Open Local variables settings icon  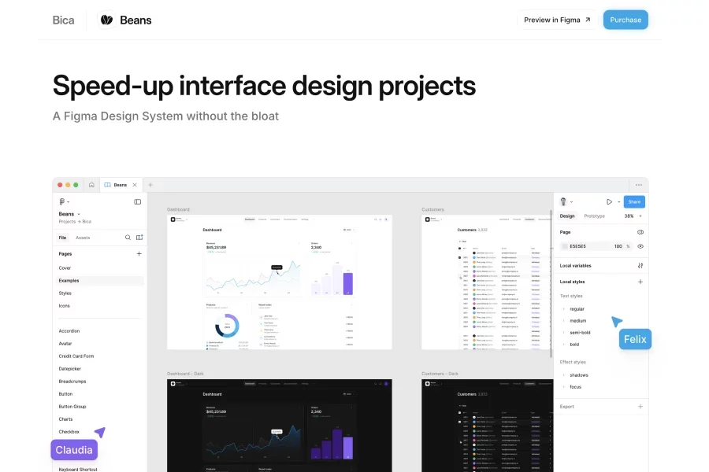(x=640, y=266)
